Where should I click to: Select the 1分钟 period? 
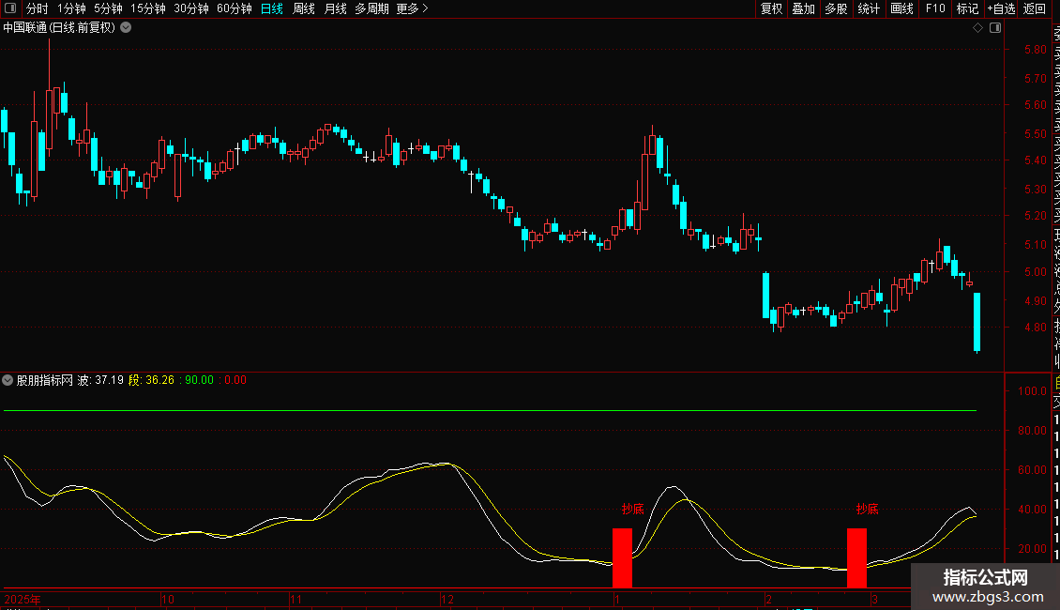tap(71, 8)
